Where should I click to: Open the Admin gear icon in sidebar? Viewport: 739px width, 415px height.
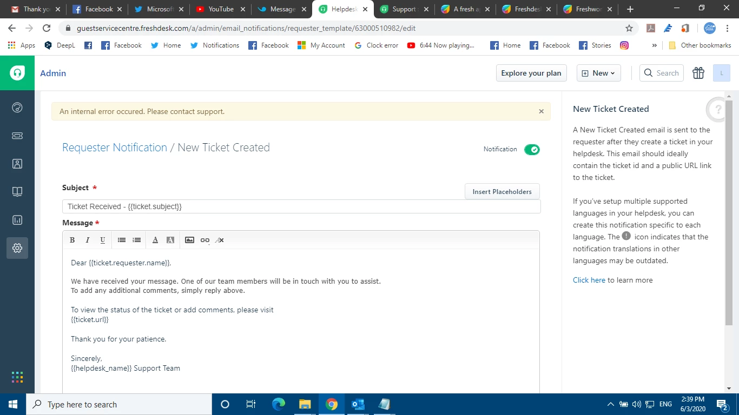point(17,248)
